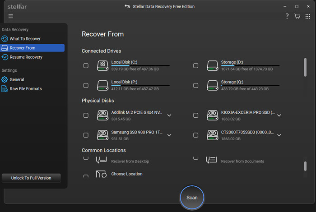Viewport: 316px width, 212px height.
Task: Check the Storage (Q:) checkbox
Action: 195,85
